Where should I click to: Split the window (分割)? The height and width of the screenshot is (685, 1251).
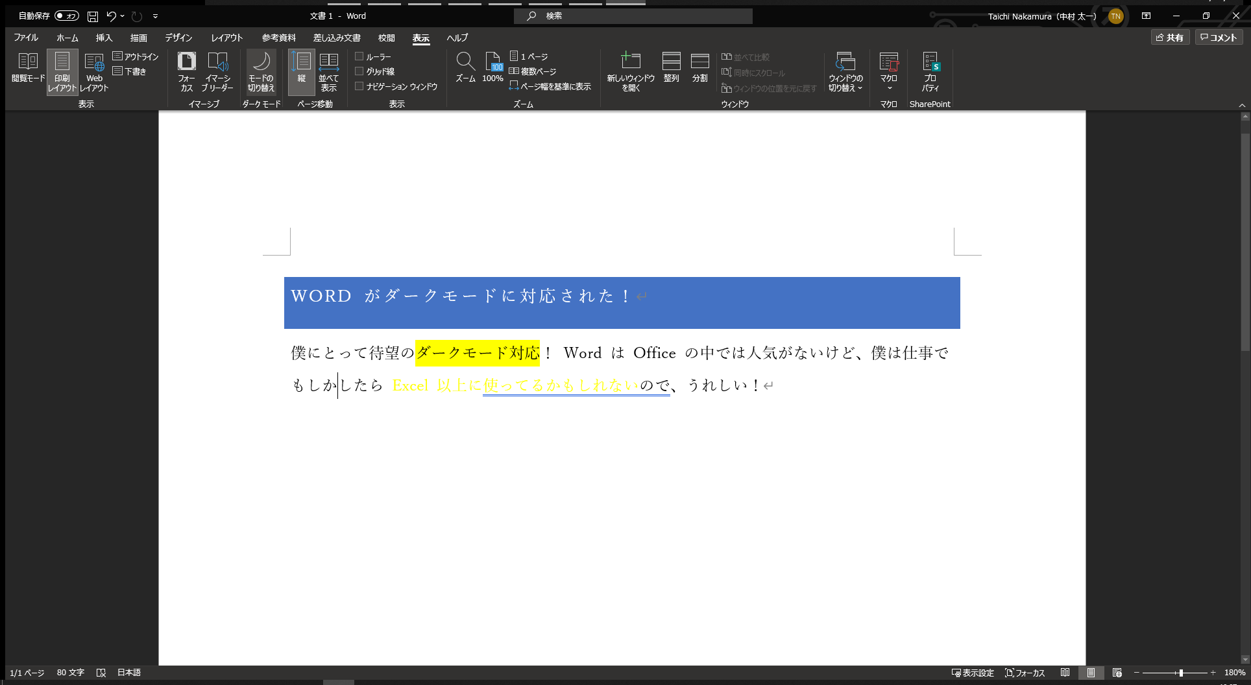click(x=700, y=67)
